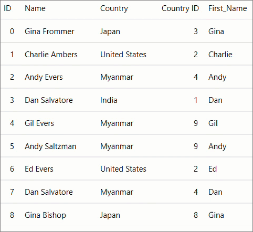Select first name Gil cell
The image size is (253, 232).
pos(213,123)
